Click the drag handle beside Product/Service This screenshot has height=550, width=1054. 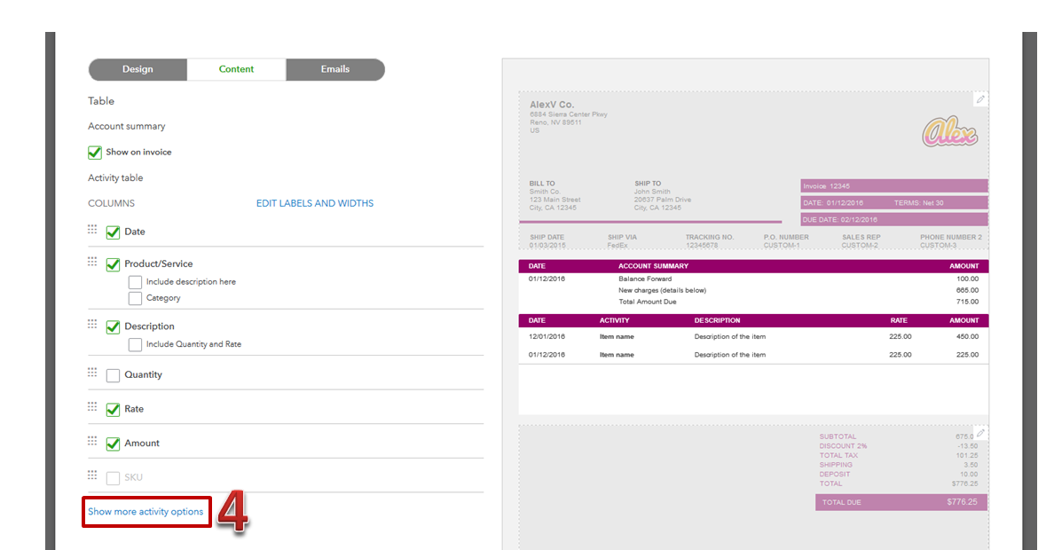[x=92, y=261]
